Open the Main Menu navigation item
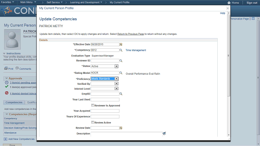Viewport: 260px width, 146px height. (x=28, y=2)
